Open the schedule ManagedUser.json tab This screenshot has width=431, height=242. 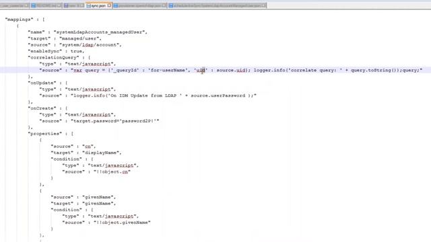pyautogui.click(x=217, y=5)
